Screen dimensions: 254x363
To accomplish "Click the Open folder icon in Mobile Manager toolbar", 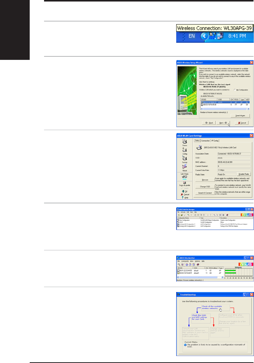I will pyautogui.click(x=182, y=215).
